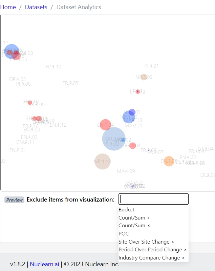Visit the Nuclearn.ai footer link

(x=44, y=264)
